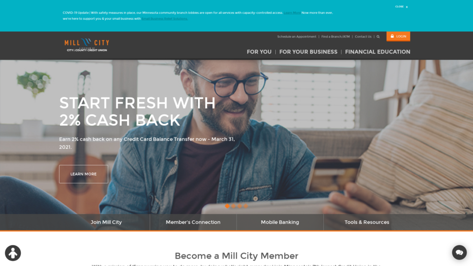This screenshot has height=266, width=473.
Task: Expand the For You menu
Action: tap(259, 52)
